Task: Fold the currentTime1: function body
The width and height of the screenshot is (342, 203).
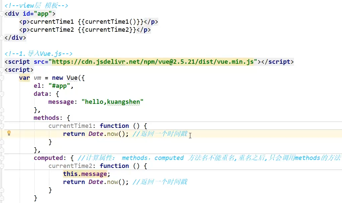Action: [2, 126]
